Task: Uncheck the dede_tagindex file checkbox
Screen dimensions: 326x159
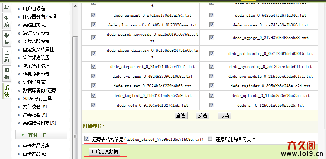Action: pyautogui.click(x=212, y=85)
